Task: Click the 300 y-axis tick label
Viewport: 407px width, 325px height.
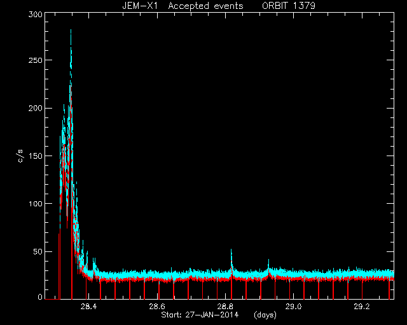Action: click(36, 15)
